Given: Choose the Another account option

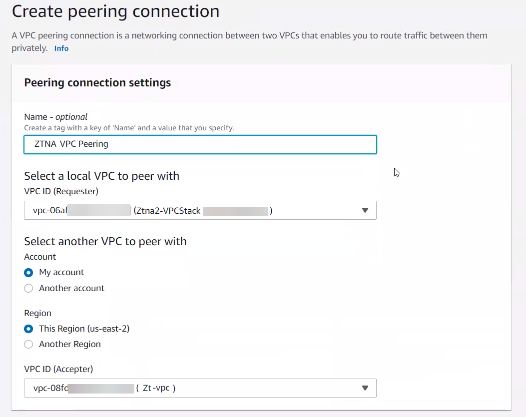Looking at the screenshot, I should click(29, 288).
